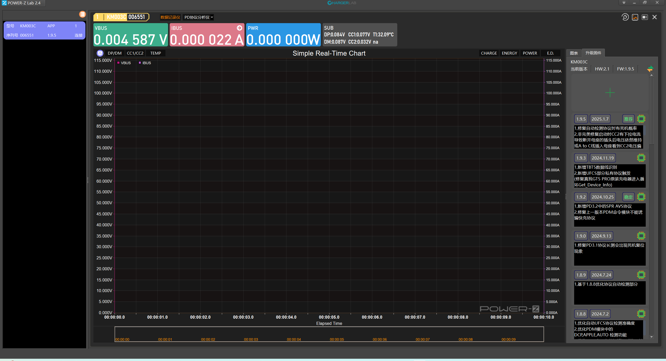Viewport: 666px width, 361px height.
Task: Click the purple chart monitor icon
Action: (100, 53)
